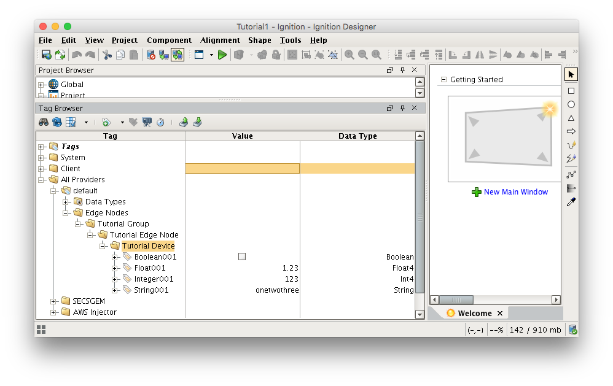Select the Ellipse shape tool
Image resolution: width=613 pixels, height=386 pixels.
point(571,104)
